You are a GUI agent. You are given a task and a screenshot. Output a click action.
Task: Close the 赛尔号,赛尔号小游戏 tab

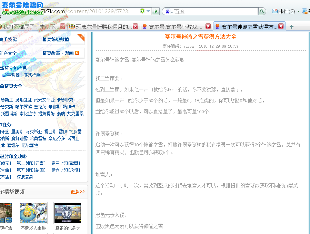208,26
